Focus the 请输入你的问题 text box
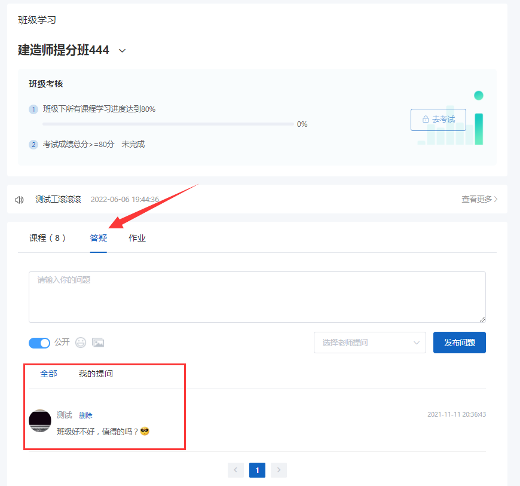 coord(257,297)
